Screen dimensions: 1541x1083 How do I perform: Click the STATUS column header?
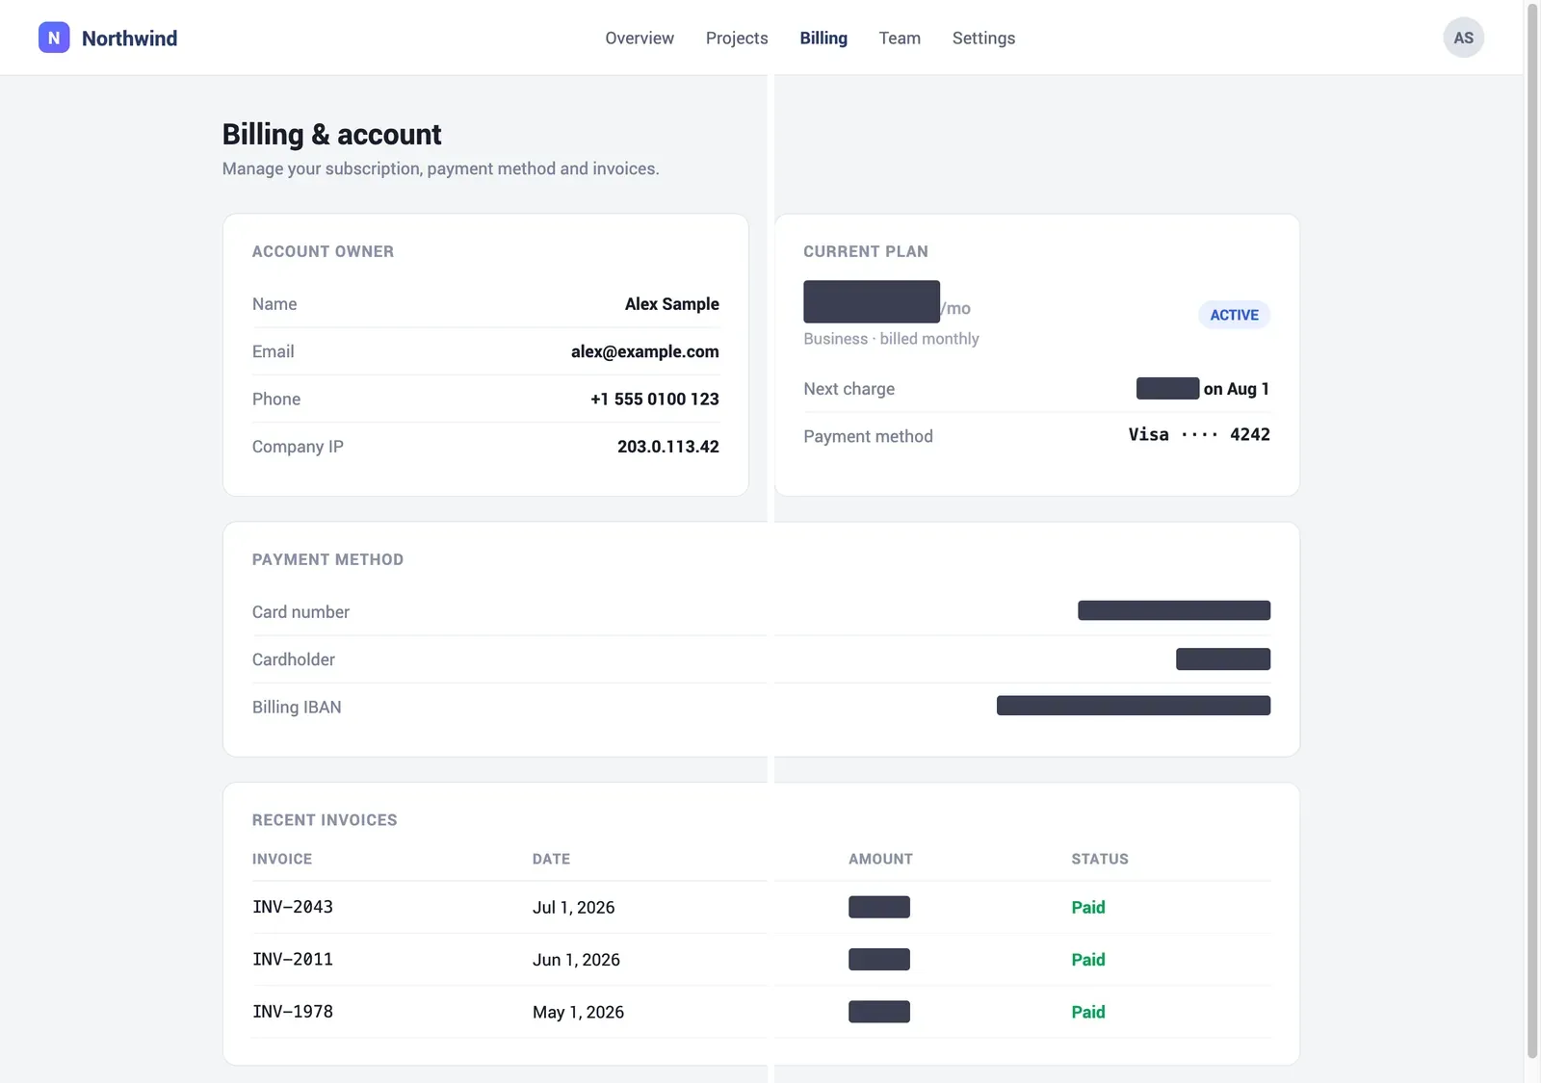[1100, 859]
